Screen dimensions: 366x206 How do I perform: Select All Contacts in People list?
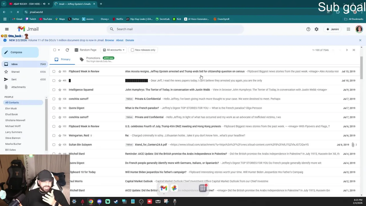click(23, 103)
